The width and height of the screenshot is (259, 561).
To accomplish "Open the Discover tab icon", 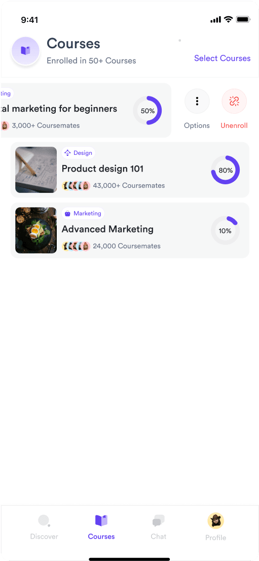I will [44, 520].
